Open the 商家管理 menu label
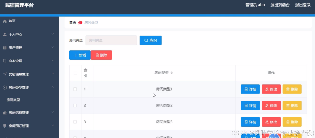 tap(15, 61)
